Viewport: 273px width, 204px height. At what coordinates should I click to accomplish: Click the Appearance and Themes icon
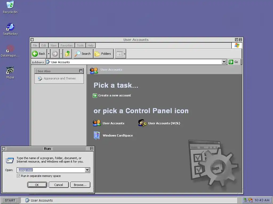pos(40,79)
